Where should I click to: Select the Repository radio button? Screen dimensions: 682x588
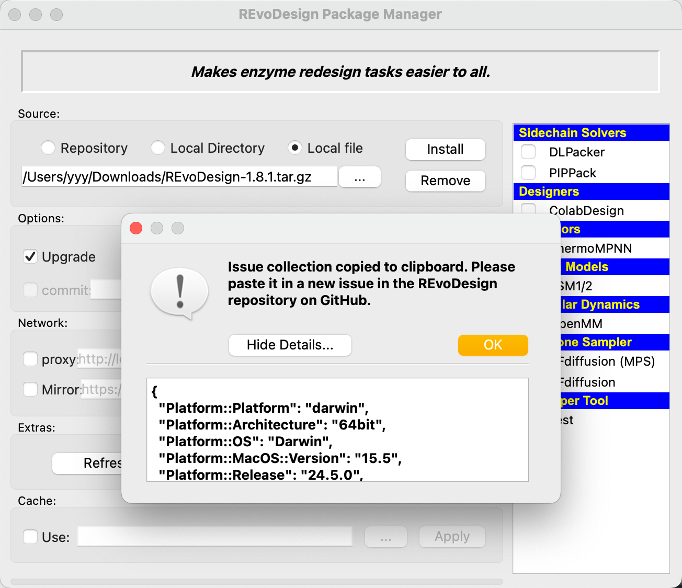point(48,148)
